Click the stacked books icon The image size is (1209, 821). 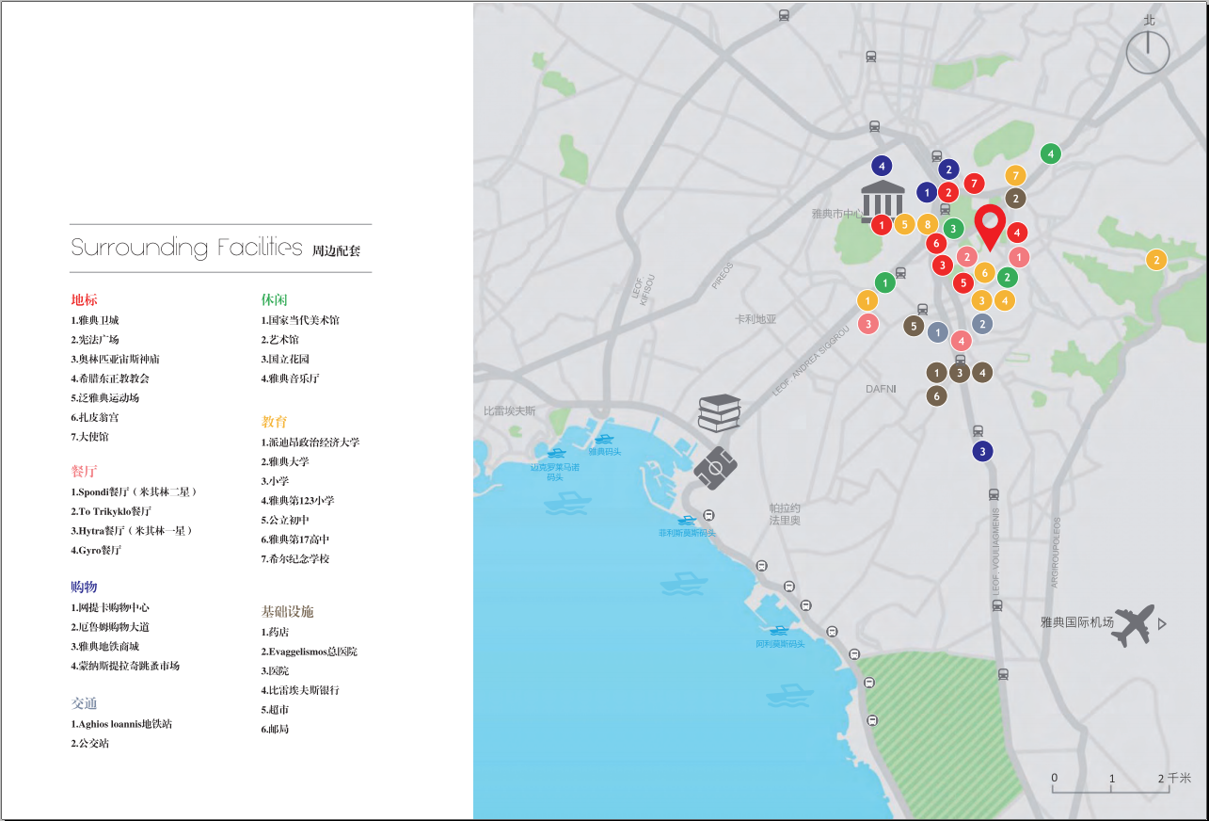coord(720,412)
